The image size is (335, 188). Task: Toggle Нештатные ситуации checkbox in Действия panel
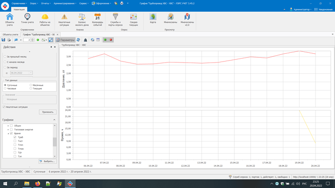[4, 107]
